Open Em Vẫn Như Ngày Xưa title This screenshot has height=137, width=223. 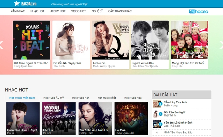67,63
